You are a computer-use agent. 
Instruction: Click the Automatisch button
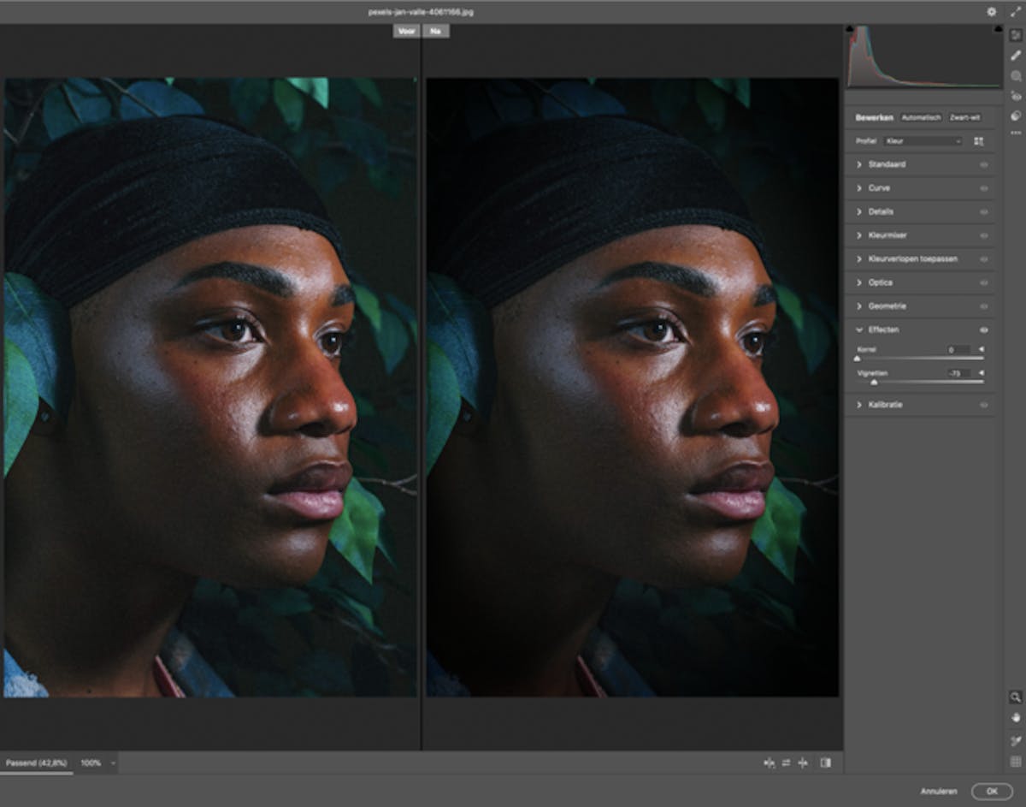921,117
